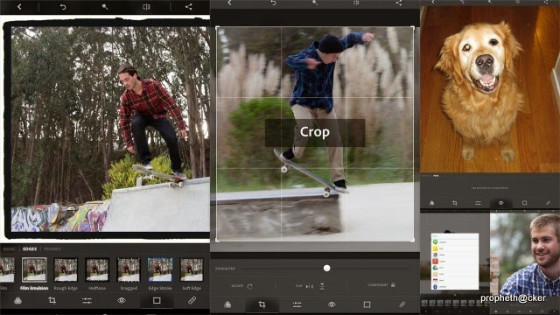Choose the Film Emulsion edge thumbnail
560x315 pixels.
click(34, 270)
